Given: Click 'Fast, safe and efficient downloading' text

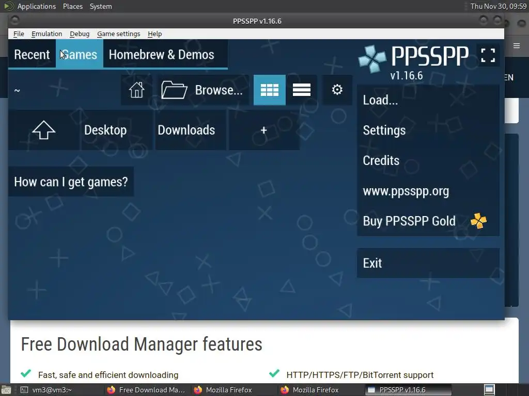Looking at the screenshot, I should [108, 375].
